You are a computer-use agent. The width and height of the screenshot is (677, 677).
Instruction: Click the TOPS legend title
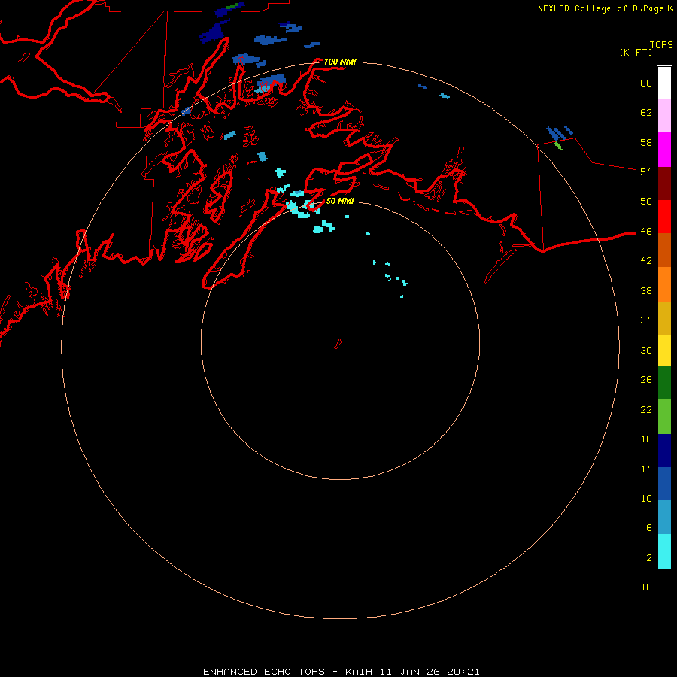point(661,45)
